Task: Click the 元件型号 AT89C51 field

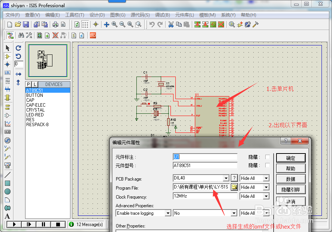Action: pos(205,166)
